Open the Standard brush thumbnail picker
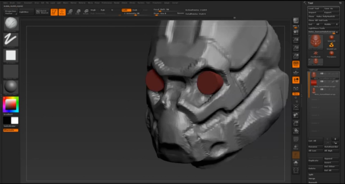 click(11, 24)
